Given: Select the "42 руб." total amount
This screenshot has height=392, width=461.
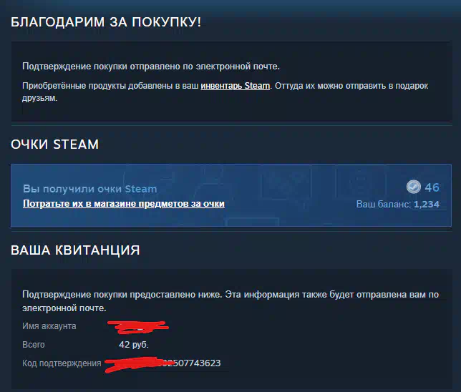Looking at the screenshot, I should click(x=134, y=345).
